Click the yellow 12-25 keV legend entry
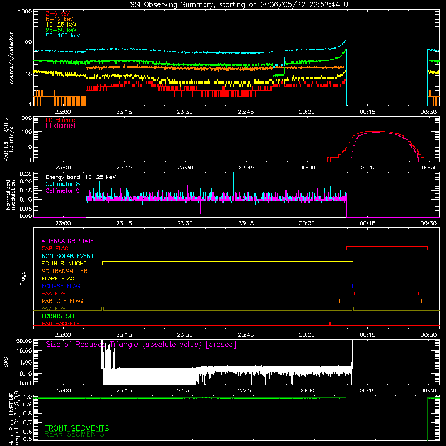Viewport: 446px width, 446px height. [x=61, y=25]
